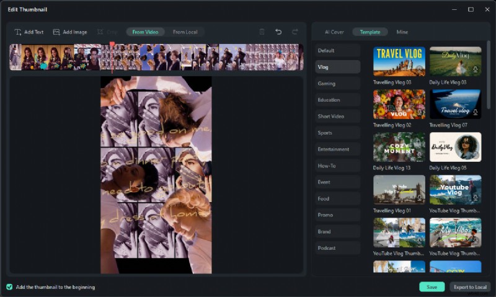The width and height of the screenshot is (496, 297).
Task: Redo the last action
Action: [295, 32]
